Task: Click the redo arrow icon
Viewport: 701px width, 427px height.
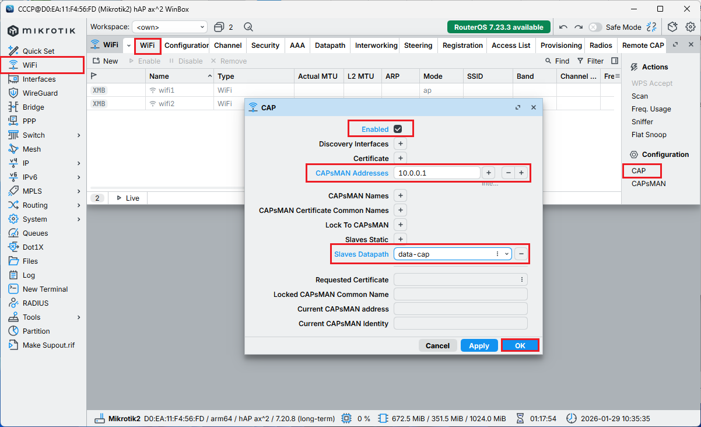Action: pyautogui.click(x=579, y=27)
